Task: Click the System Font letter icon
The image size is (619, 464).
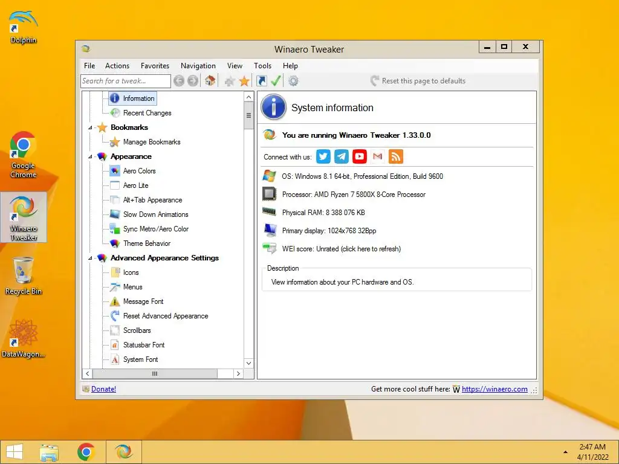Action: click(x=115, y=359)
